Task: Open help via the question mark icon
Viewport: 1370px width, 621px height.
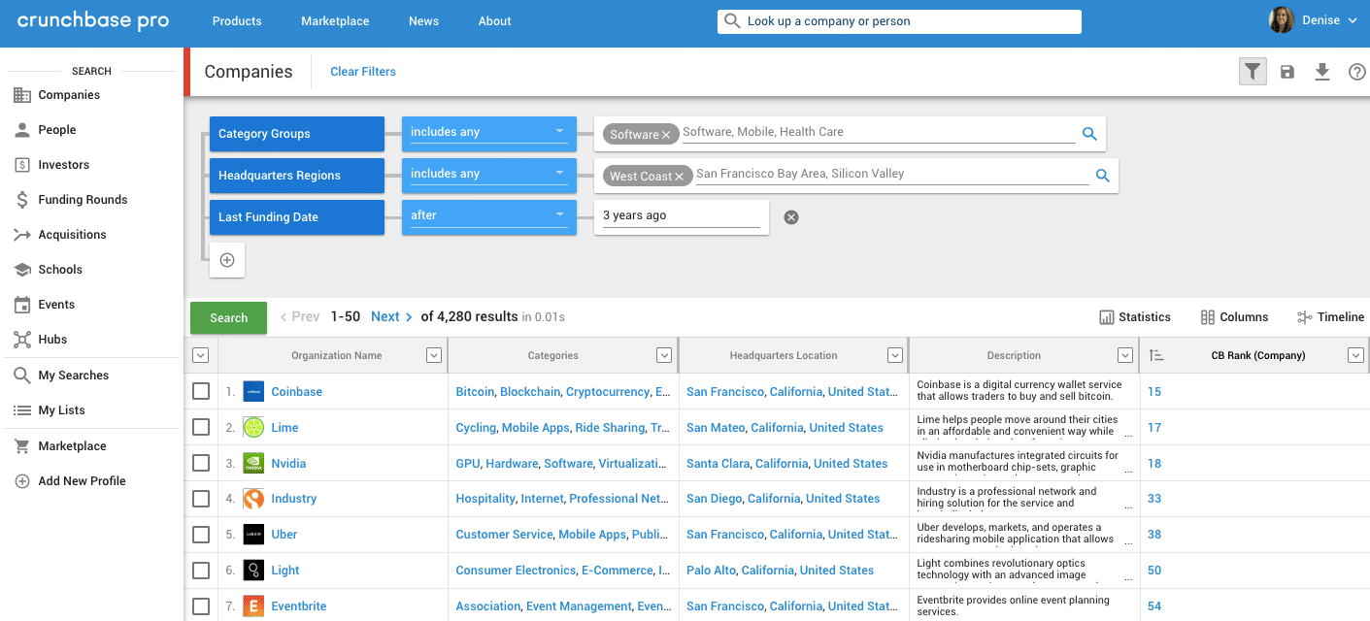Action: (x=1356, y=71)
